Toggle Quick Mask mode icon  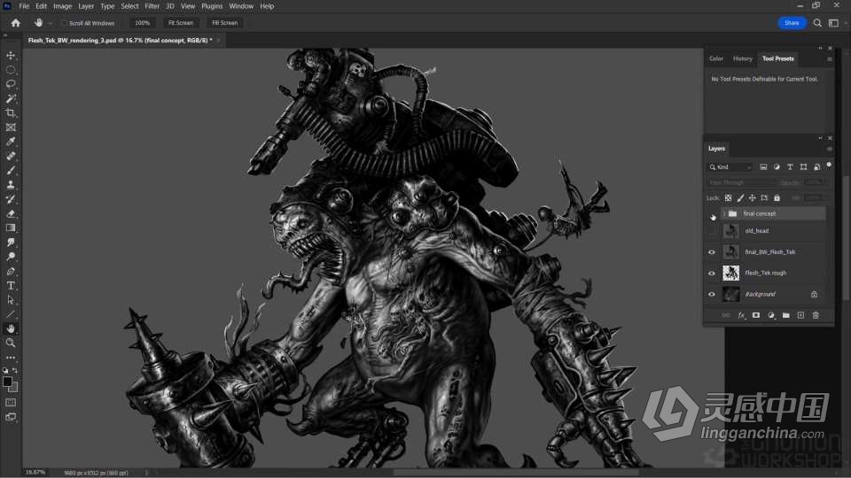[11, 403]
